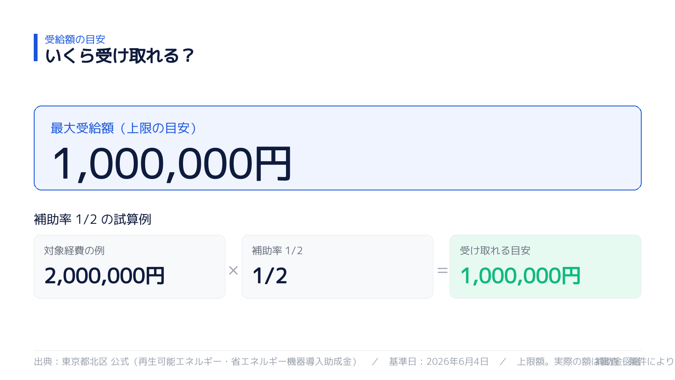The image size is (675, 380).
Task: Click the 補助率 1/2 card label
Action: coord(277,250)
